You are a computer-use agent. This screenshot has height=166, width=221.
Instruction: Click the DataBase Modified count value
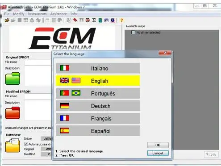pyautogui.click(x=46, y=154)
